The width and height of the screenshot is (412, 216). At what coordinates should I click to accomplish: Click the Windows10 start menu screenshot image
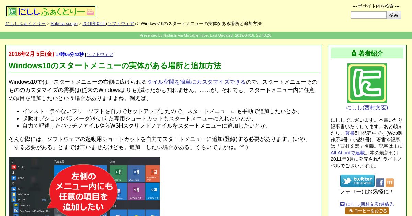click(x=84, y=187)
